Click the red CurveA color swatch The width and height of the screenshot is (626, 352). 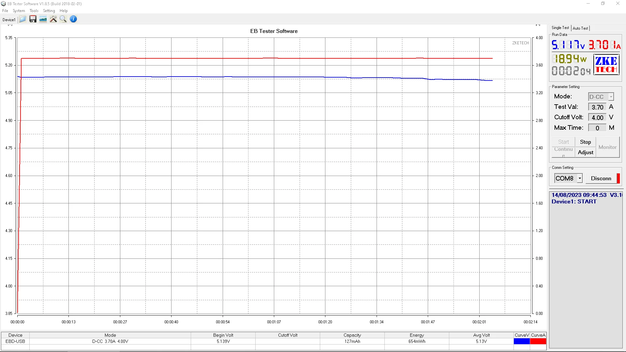coord(538,341)
